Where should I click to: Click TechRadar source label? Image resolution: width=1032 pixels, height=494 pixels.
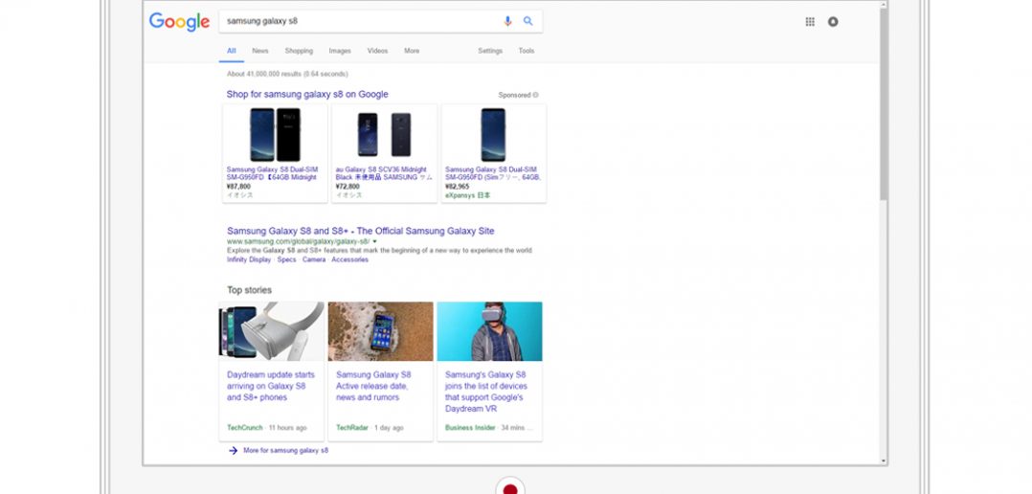click(x=352, y=428)
